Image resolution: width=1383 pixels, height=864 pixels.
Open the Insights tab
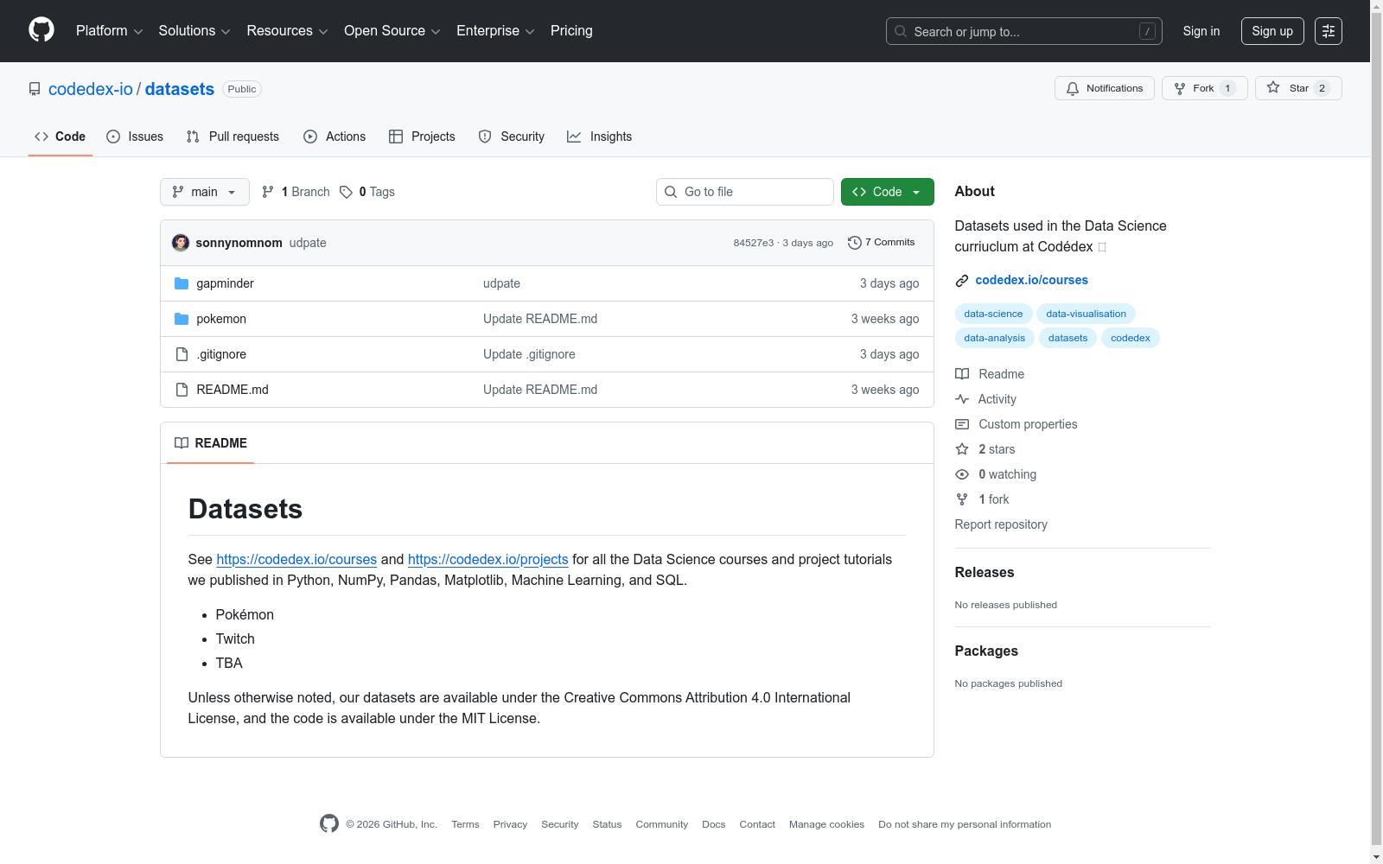click(x=600, y=137)
